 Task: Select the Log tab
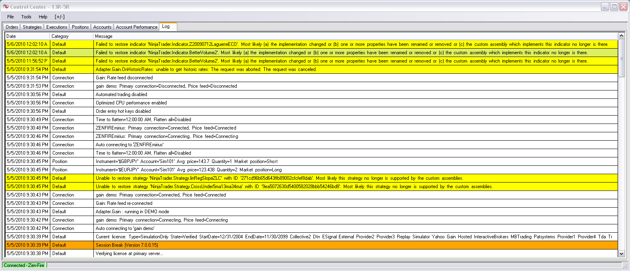tap(168, 26)
